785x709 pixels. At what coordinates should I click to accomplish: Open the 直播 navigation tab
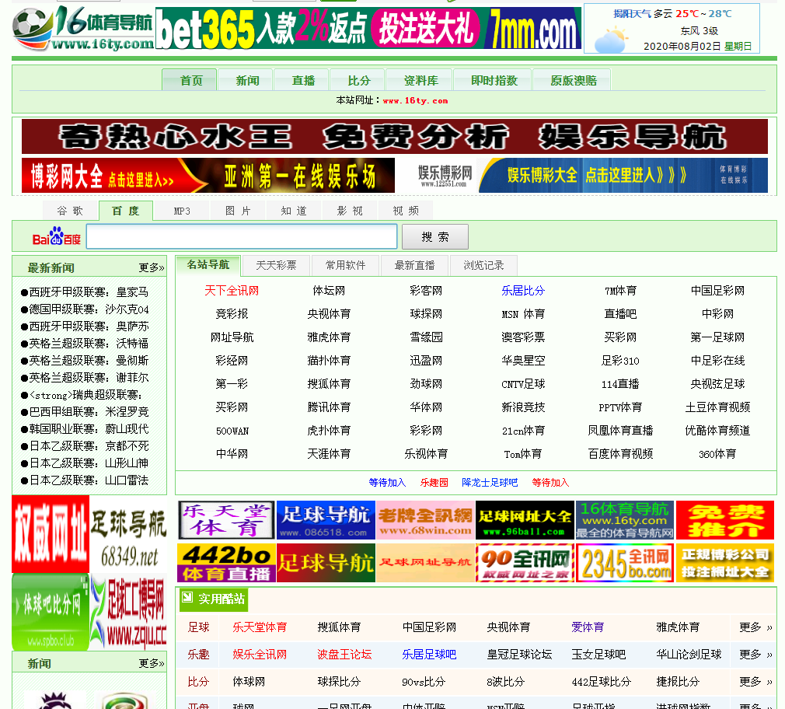pos(302,80)
